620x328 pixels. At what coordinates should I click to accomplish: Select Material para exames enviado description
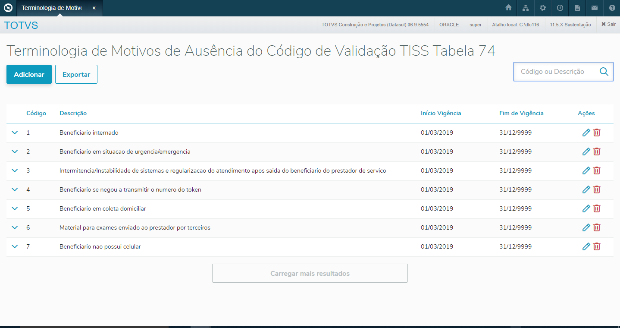[135, 227]
